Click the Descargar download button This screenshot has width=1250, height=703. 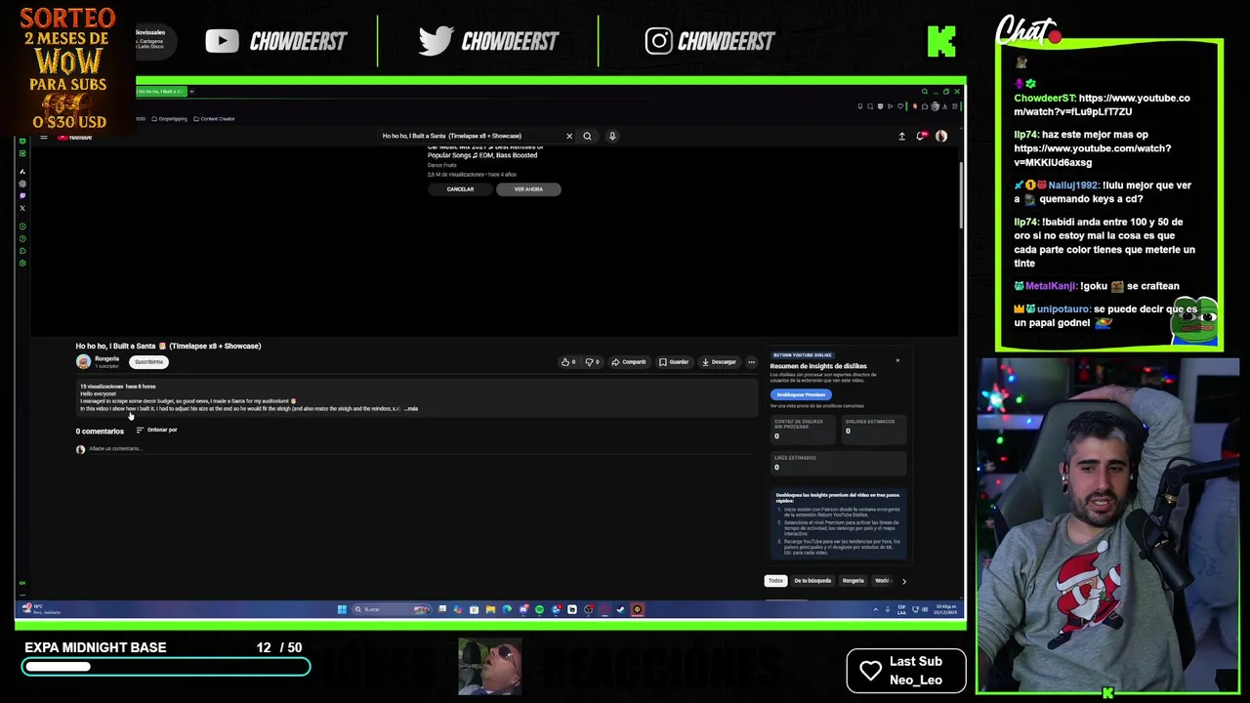pos(719,362)
